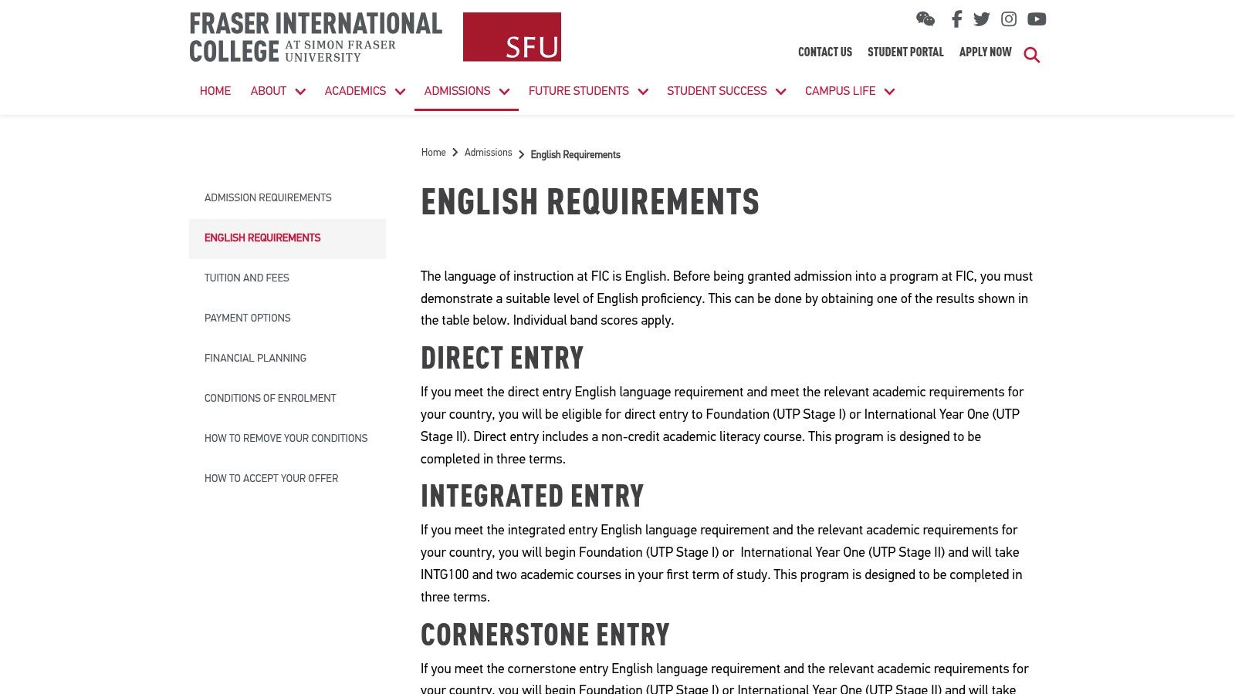Expand the Student Success menu chevron
This screenshot has width=1235, height=694.
[780, 92]
